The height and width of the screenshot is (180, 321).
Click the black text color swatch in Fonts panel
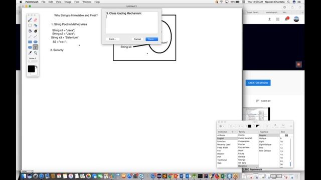tap(249, 126)
